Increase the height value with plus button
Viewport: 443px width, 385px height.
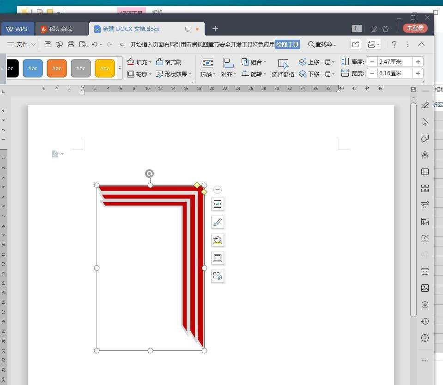pos(418,62)
